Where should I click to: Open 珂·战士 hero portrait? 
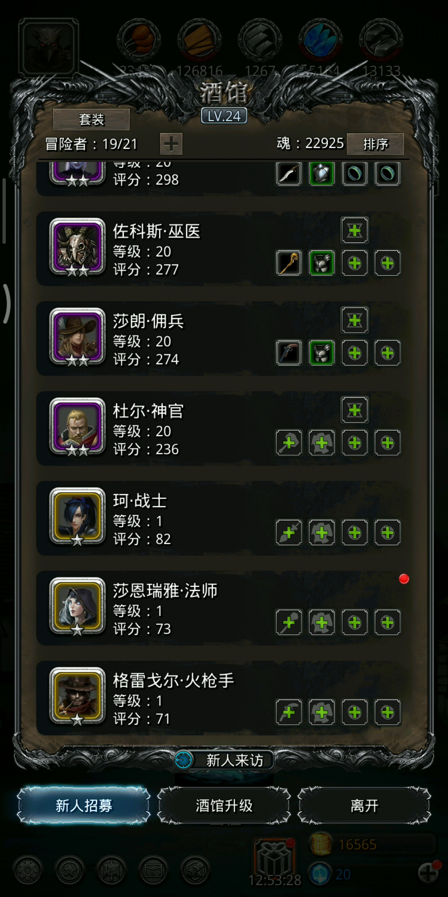(x=77, y=516)
